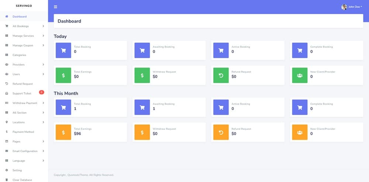Expand the All Bookings submenu chevron
This screenshot has width=369, height=182.
tap(43, 26)
